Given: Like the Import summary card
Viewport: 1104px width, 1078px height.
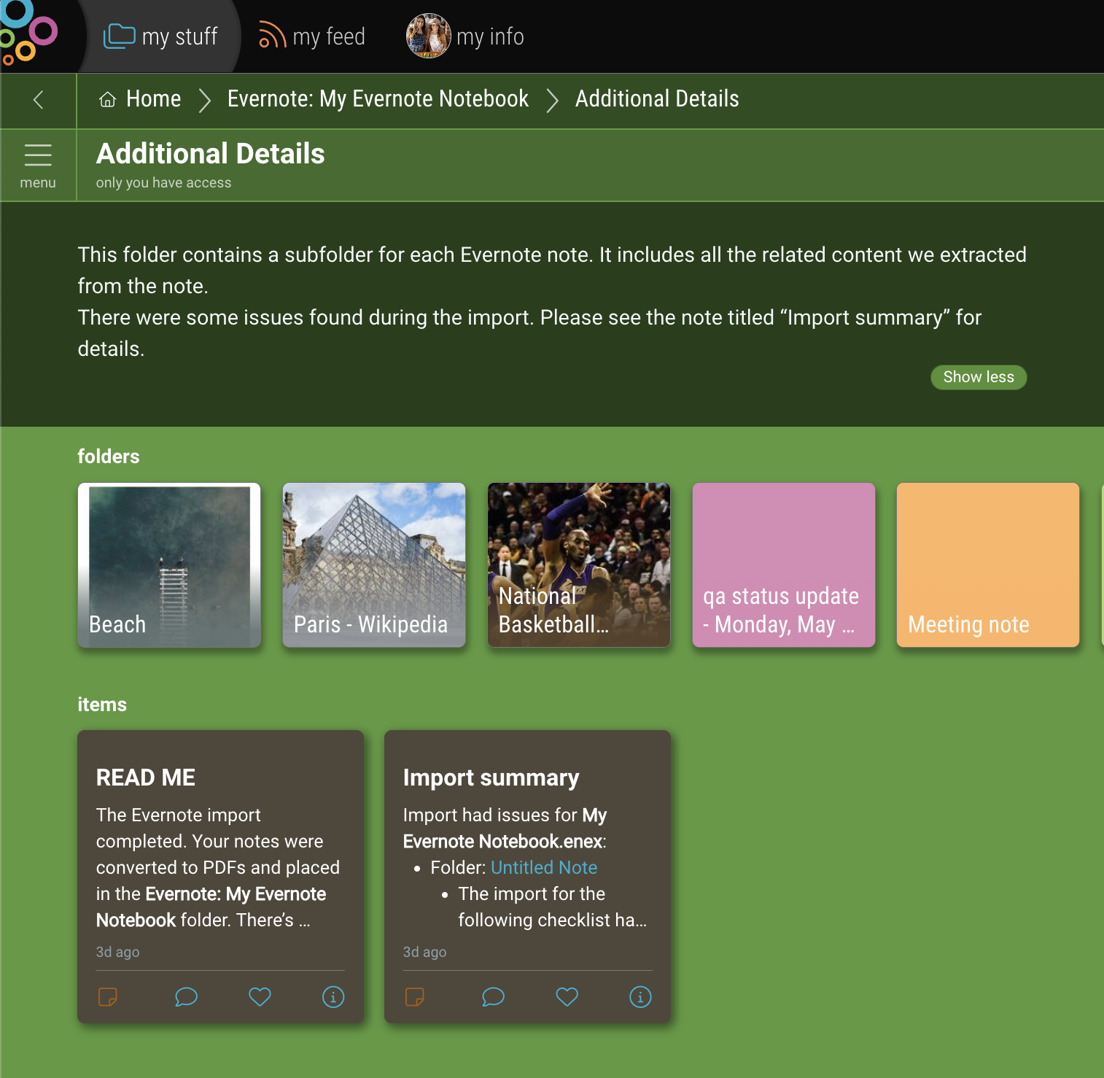Looking at the screenshot, I should pyautogui.click(x=567, y=997).
